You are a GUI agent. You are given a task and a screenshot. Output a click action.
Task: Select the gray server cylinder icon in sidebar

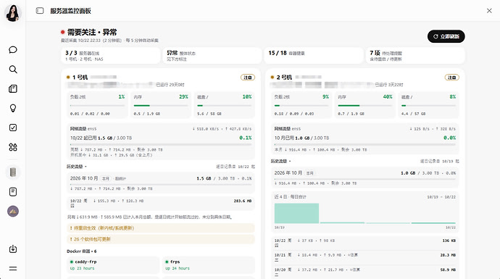coord(13,172)
